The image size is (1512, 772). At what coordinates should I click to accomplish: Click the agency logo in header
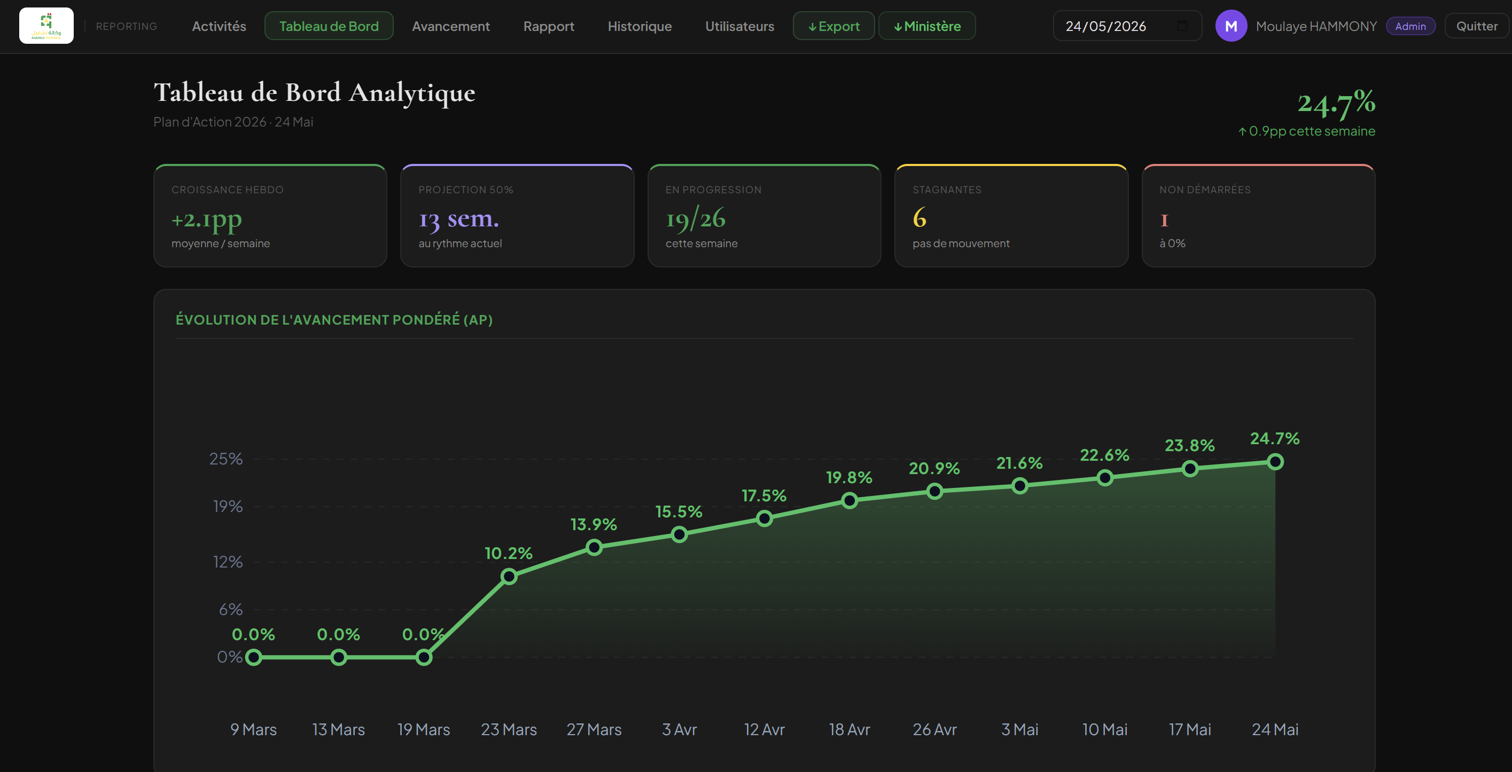46,26
